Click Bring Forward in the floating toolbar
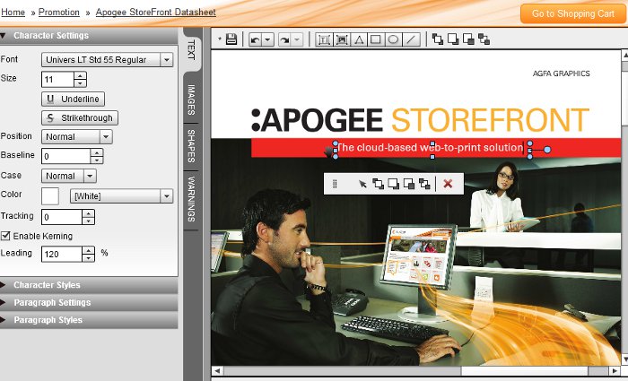This screenshot has width=628, height=381. [x=393, y=184]
